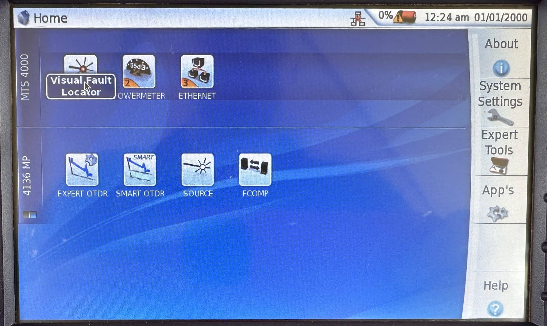Click the POWERMETER label text
The height and width of the screenshot is (326, 547).
(x=141, y=96)
